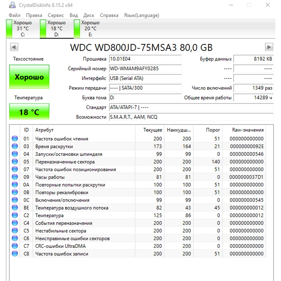Click the Прошивка field 10.01E04

(145, 59)
